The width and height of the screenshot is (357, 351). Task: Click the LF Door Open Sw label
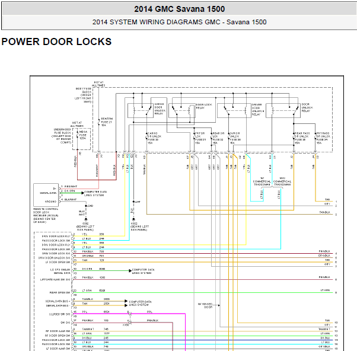(58, 262)
